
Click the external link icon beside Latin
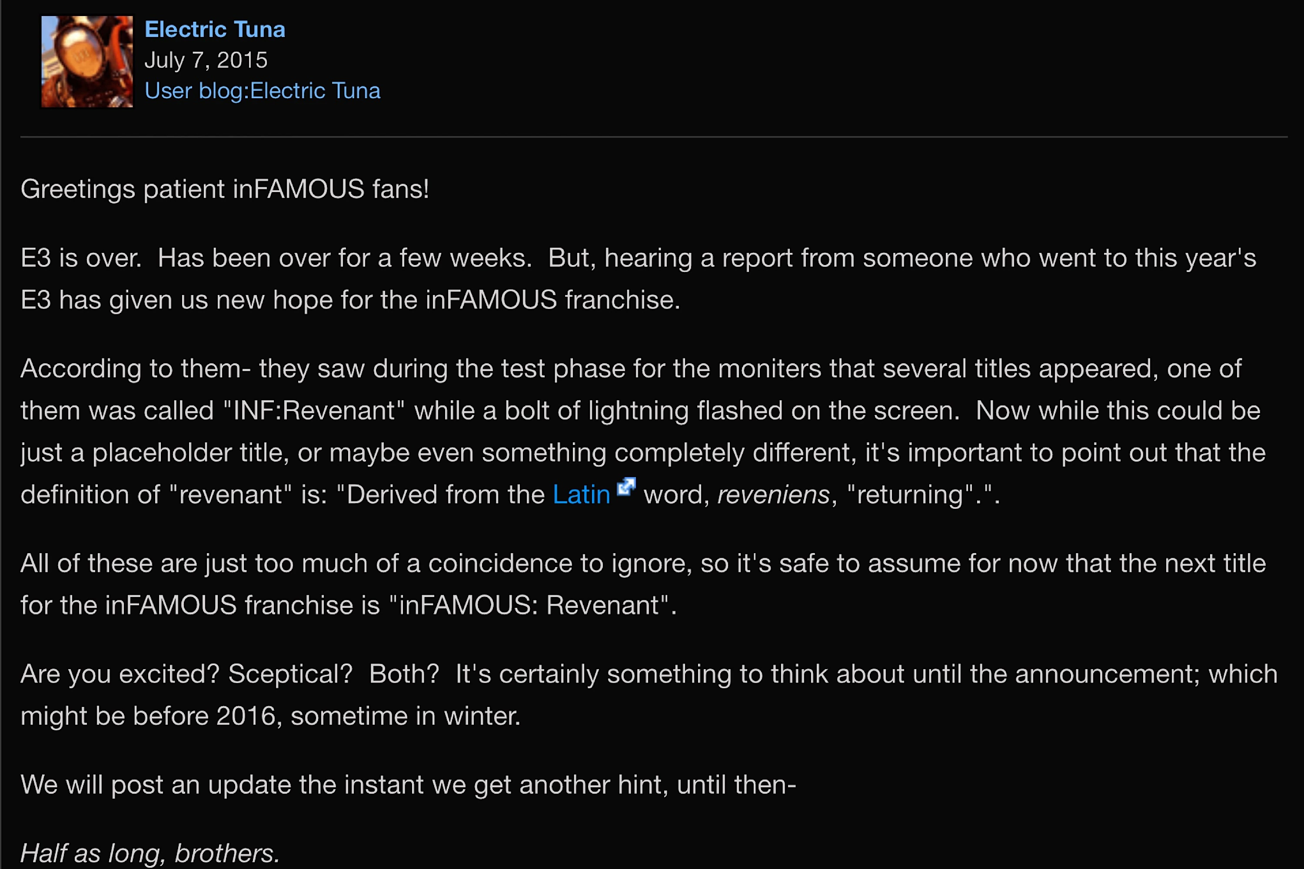point(626,486)
